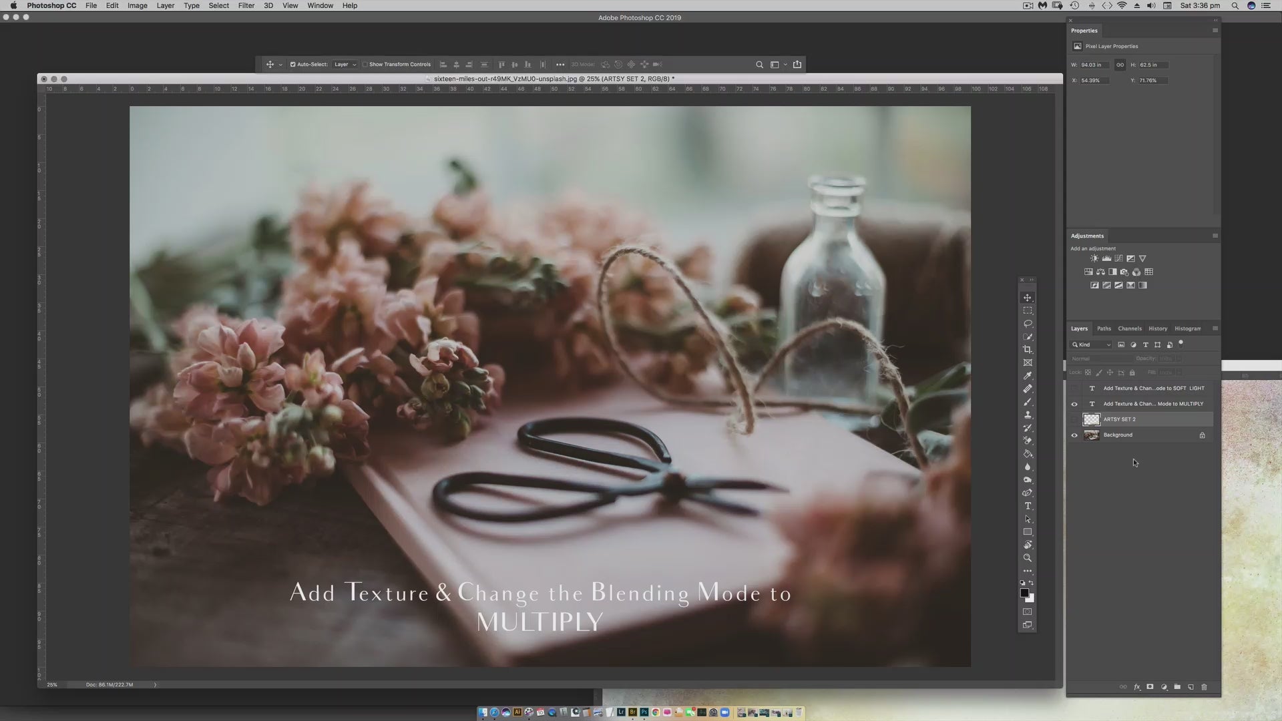The width and height of the screenshot is (1282, 721).
Task: Click the width field in Properties panel
Action: coord(1094,65)
